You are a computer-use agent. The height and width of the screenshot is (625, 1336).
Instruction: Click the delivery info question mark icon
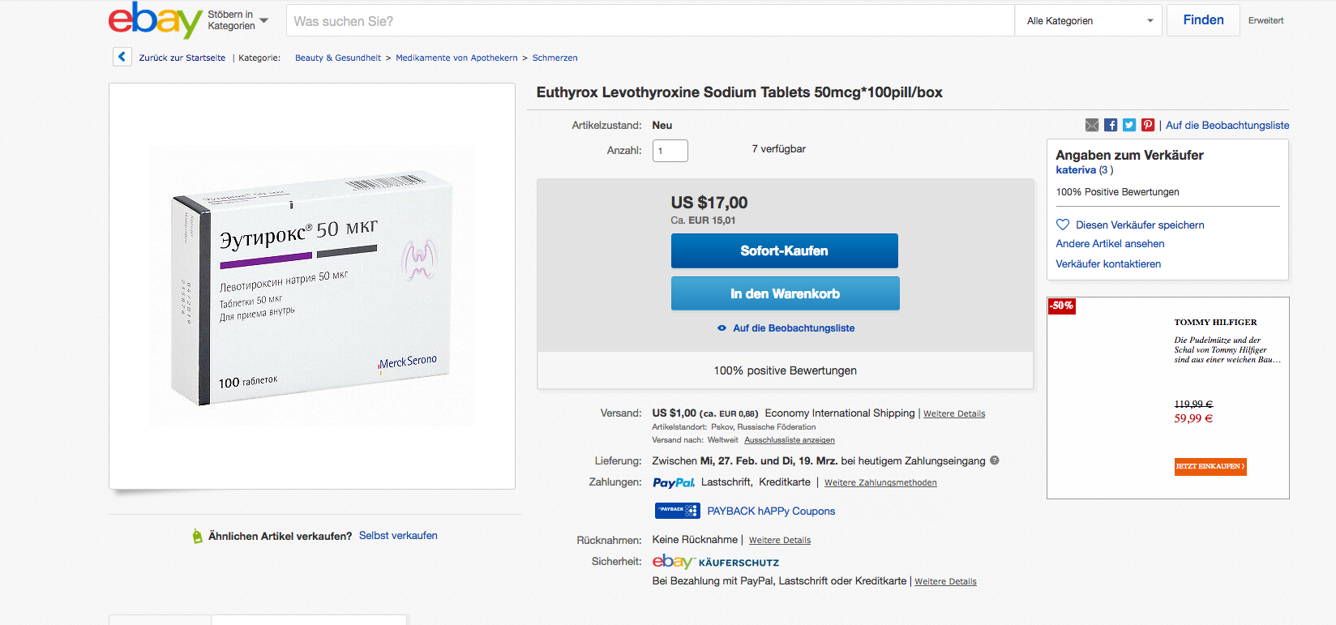(x=995, y=460)
